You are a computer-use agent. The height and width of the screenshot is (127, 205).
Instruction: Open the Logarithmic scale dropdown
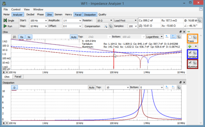[x=155, y=37]
